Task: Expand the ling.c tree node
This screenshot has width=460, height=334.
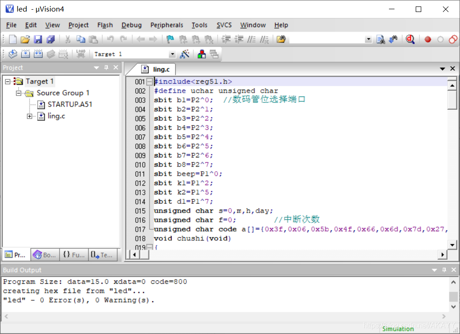Action: (30, 116)
